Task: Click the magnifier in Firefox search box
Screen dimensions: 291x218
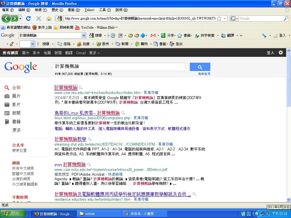Action: point(286,18)
